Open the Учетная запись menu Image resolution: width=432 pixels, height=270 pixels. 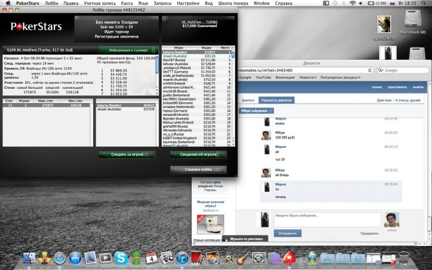pos(100,3)
